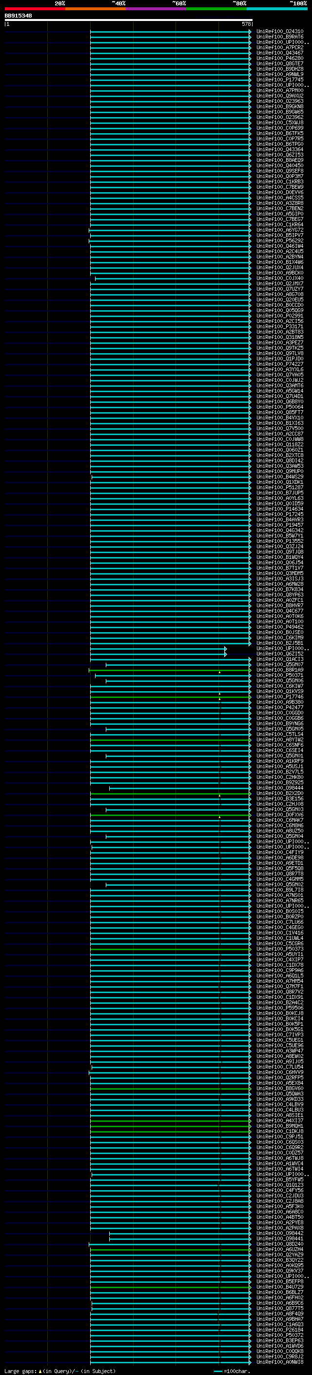Image resolution: width=312 pixels, height=1375 pixels.
Task: Select the UniRef100_P42477 sequence label
Action: click(x=280, y=707)
